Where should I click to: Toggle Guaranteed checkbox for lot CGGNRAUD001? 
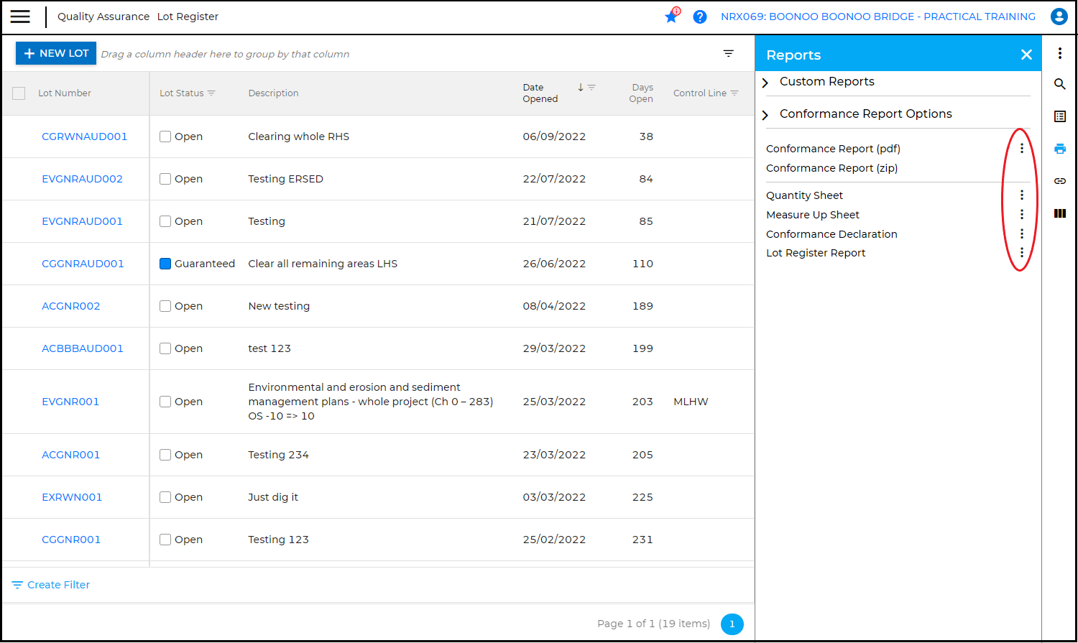point(165,264)
